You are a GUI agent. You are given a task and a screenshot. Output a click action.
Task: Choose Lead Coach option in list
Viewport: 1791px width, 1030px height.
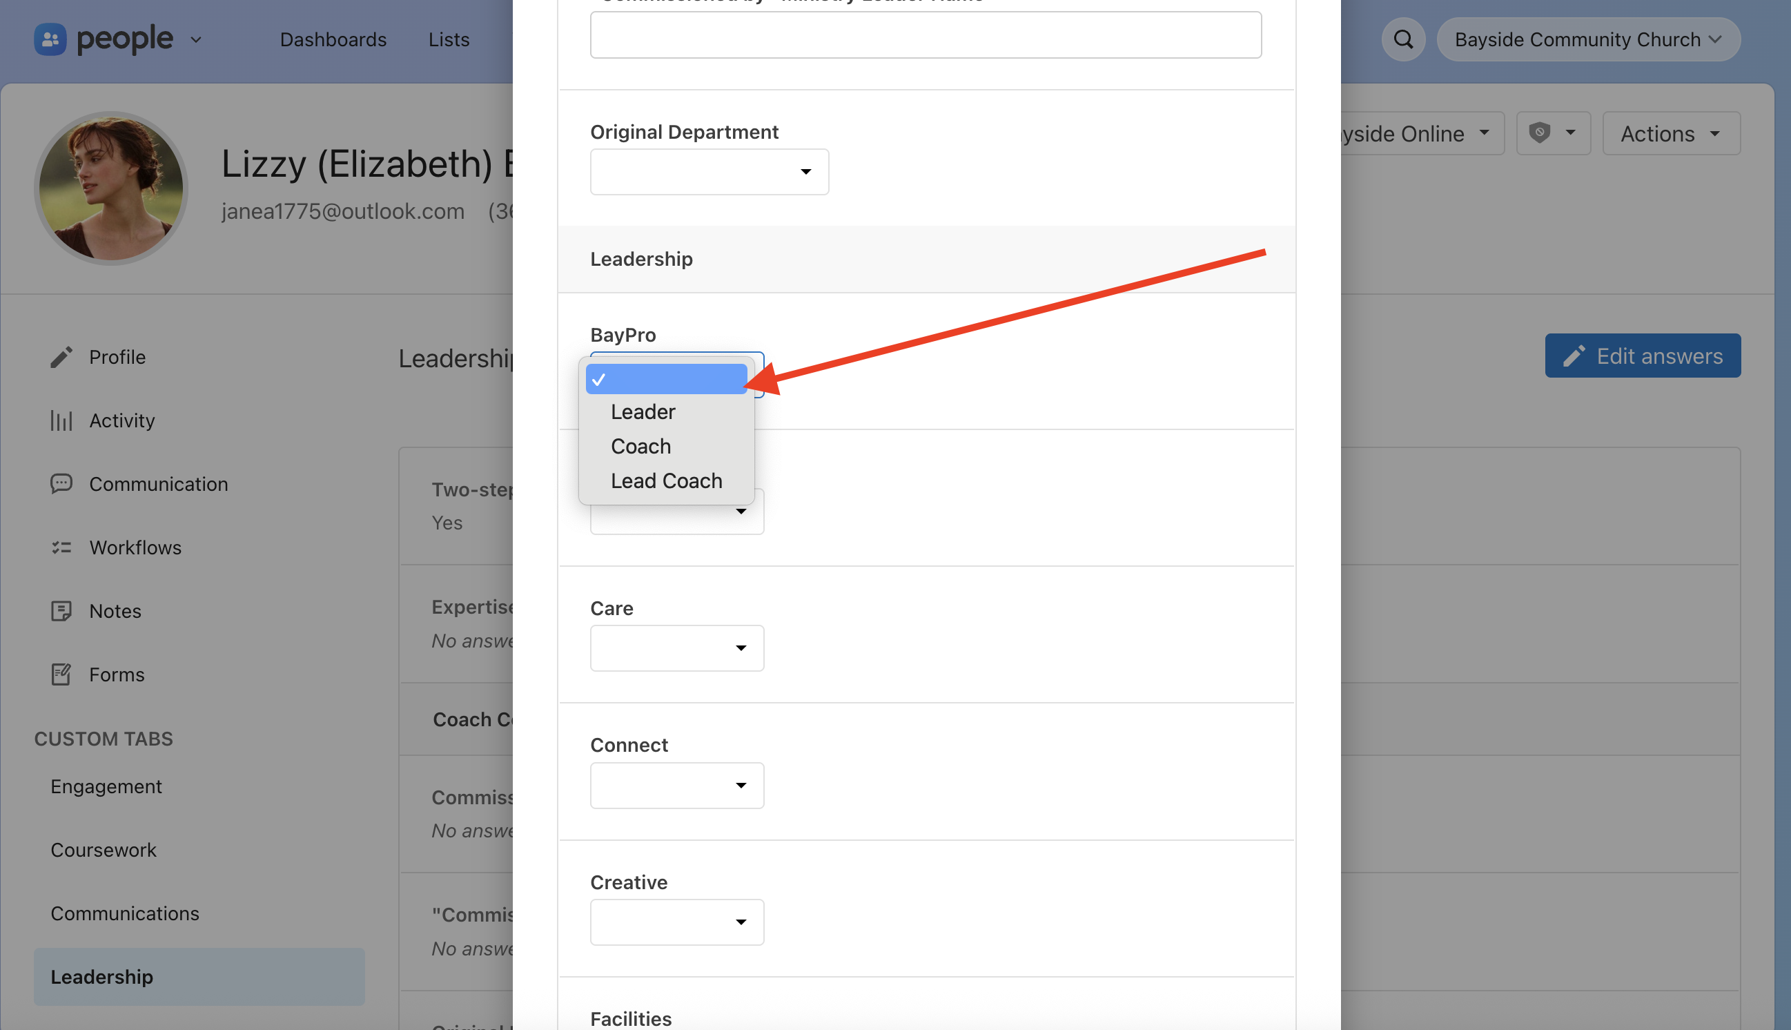pos(666,481)
